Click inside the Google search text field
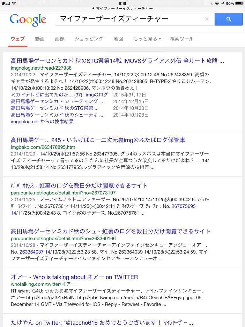Screen dimensions: 245x327 point(129,19)
